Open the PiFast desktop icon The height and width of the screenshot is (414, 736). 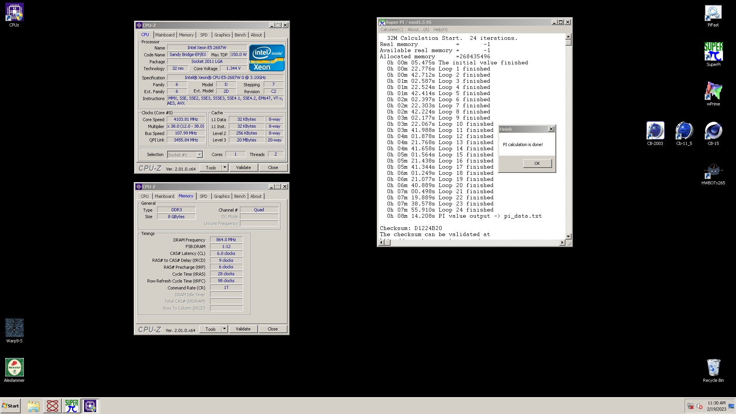pos(713,15)
